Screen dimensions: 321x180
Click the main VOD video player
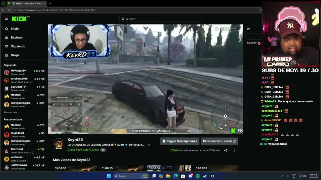pyautogui.click(x=145, y=79)
